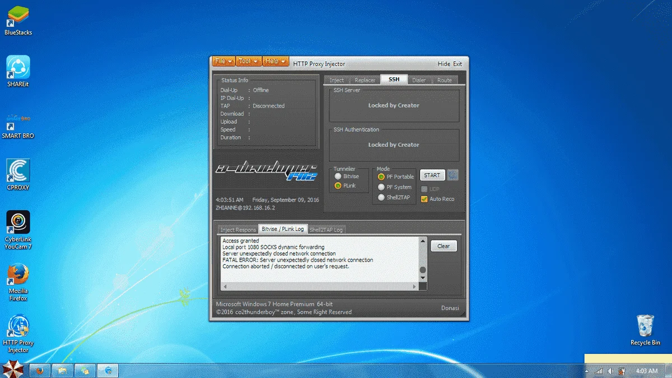This screenshot has height=378, width=672.
Task: Click 'Local port 1080 SOCKS dynamic forwarding' line
Action: [273, 247]
